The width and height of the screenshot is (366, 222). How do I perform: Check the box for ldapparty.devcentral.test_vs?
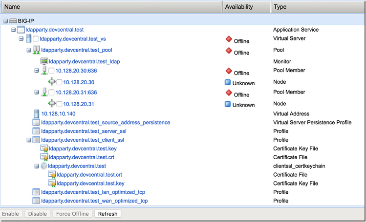(x=36, y=39)
